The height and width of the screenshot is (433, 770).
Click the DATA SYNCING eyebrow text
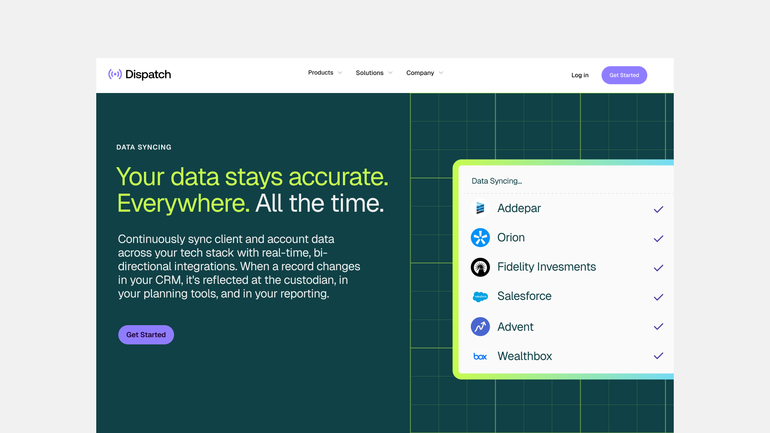(x=144, y=147)
